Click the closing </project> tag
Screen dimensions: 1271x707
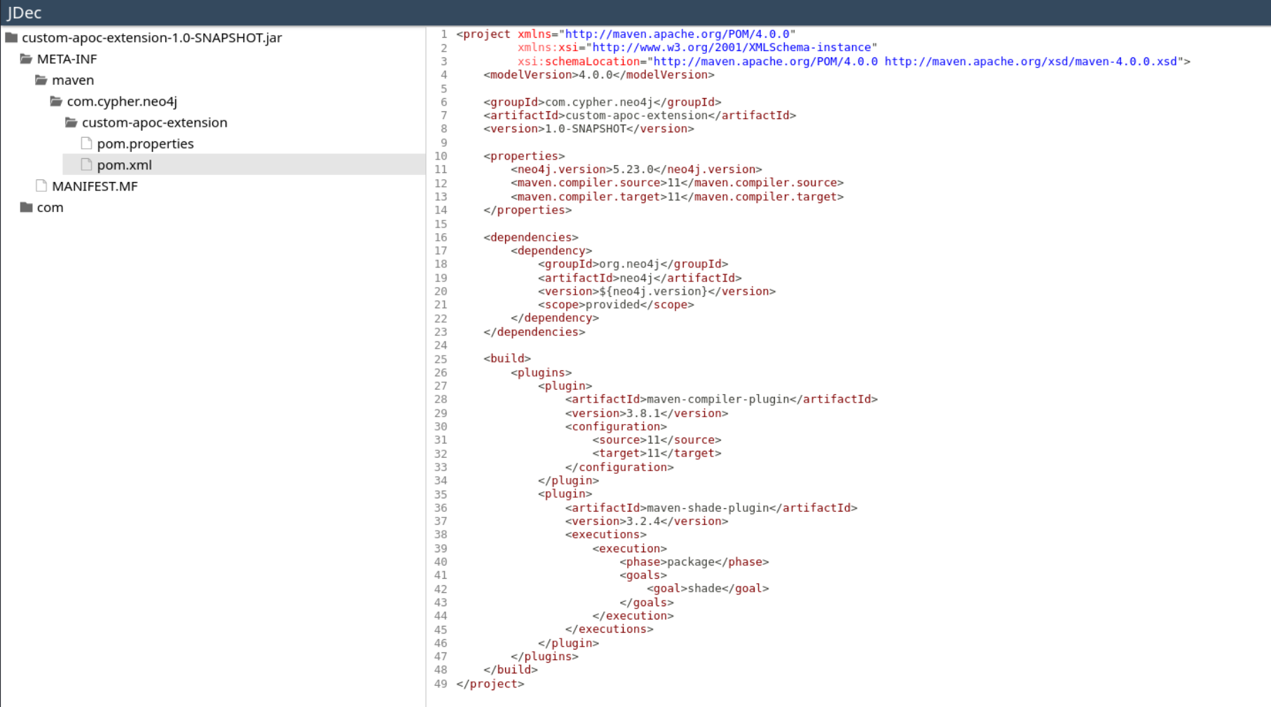coord(490,684)
